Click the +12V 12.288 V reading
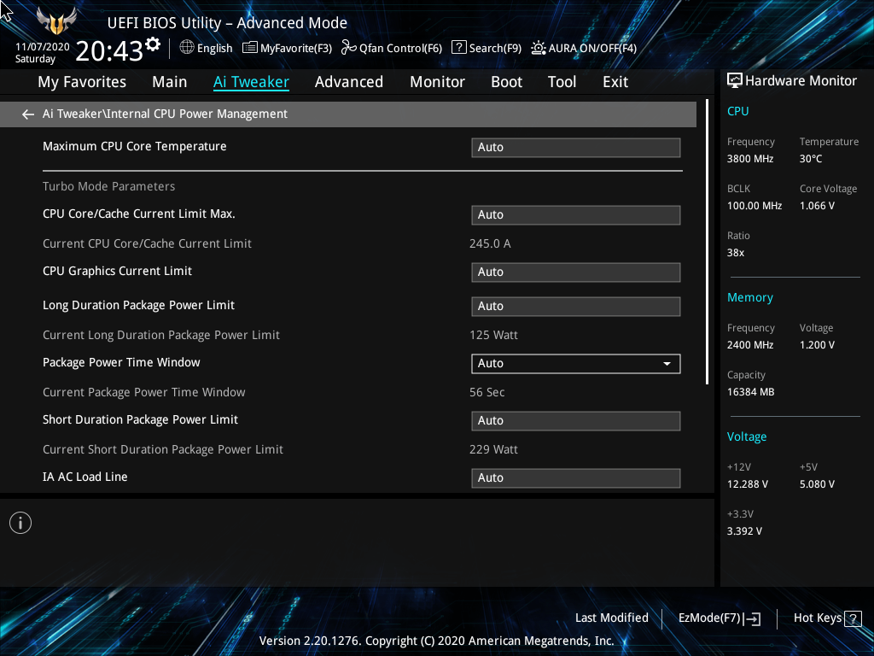This screenshot has width=874, height=656. [748, 484]
